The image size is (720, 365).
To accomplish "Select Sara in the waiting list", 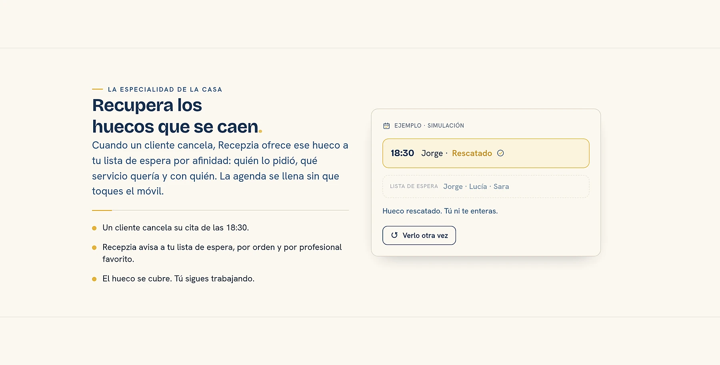I will tap(501, 186).
